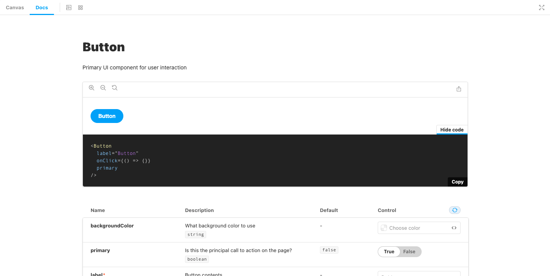Screen dimensions: 550x276
Task: Cycle color format with the arrows icon
Action: pyautogui.click(x=454, y=228)
